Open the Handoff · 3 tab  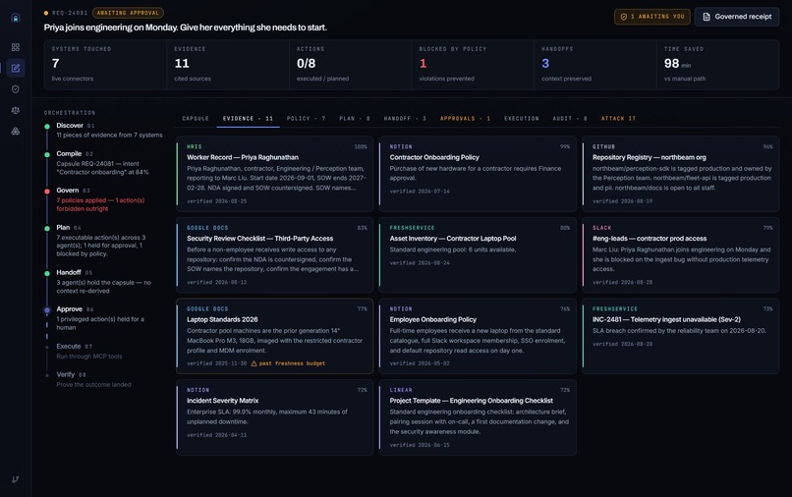(405, 119)
